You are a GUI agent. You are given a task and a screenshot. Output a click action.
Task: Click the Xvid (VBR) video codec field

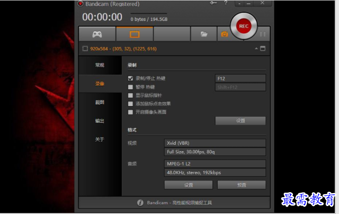(x=215, y=143)
